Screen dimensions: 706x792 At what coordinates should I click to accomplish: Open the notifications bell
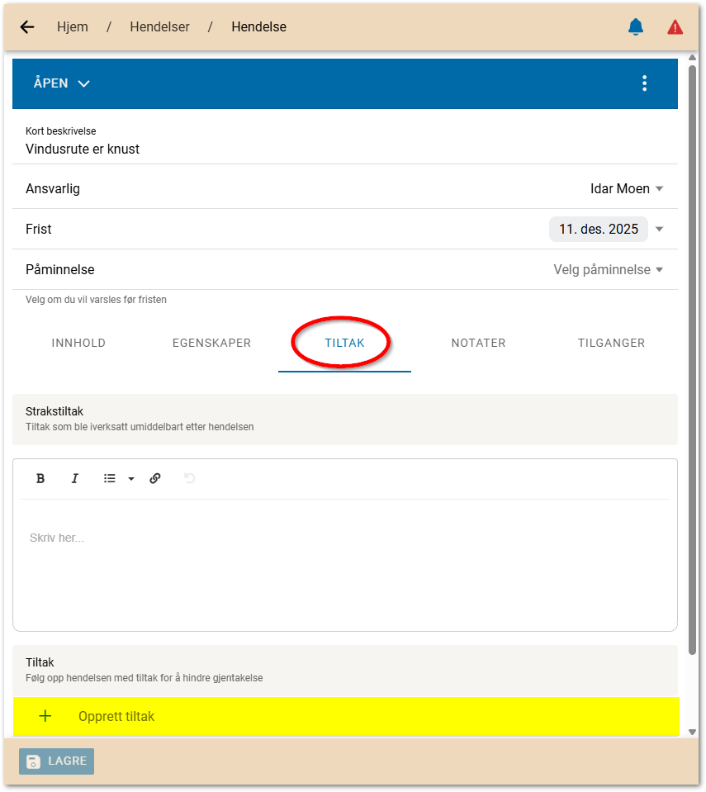point(635,27)
